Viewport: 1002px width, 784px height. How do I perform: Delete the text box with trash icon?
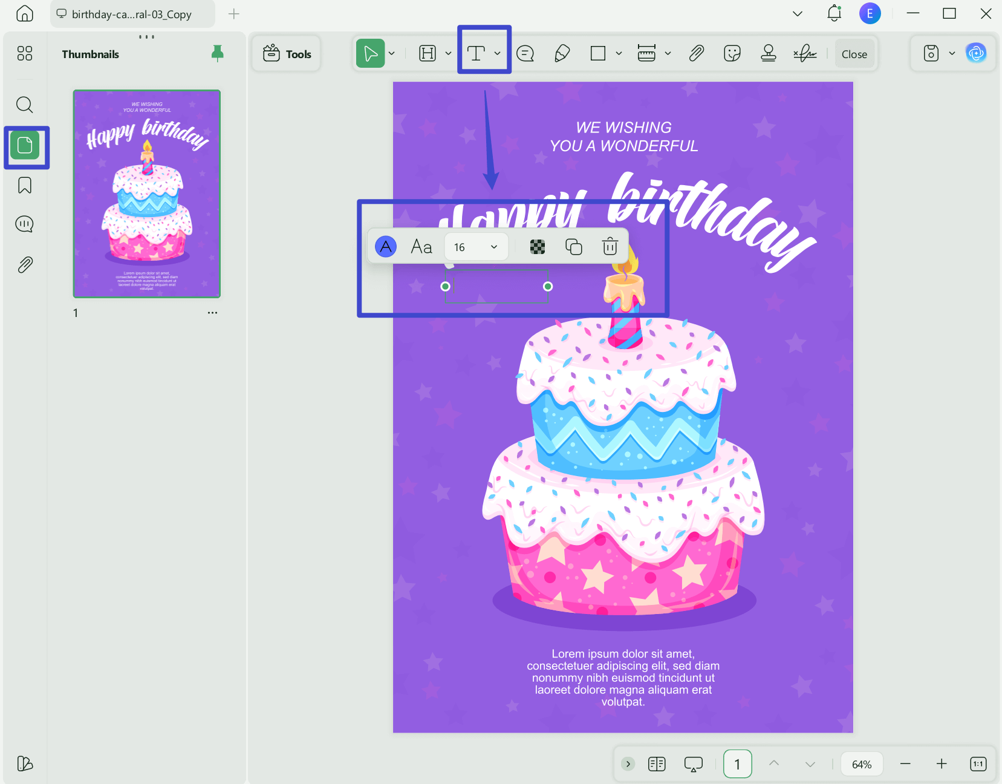[610, 247]
